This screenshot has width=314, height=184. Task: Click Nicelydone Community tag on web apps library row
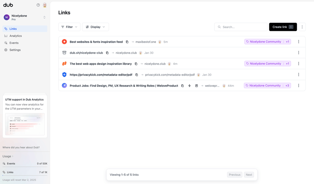point(268,63)
